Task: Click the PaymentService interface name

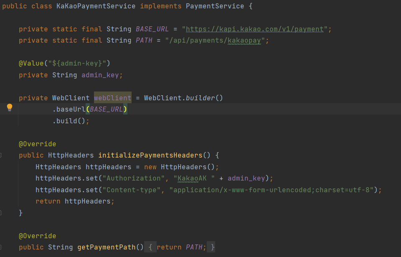Action: [x=215, y=6]
